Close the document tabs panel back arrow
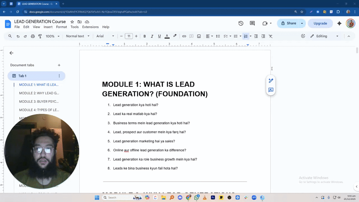The image size is (359, 202). 12,53
